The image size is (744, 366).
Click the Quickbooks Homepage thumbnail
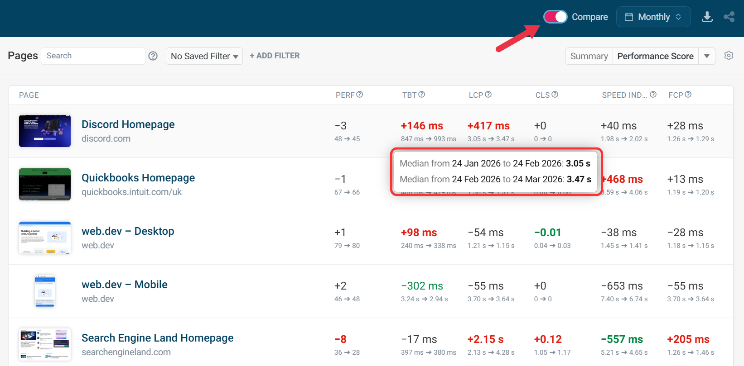point(45,184)
